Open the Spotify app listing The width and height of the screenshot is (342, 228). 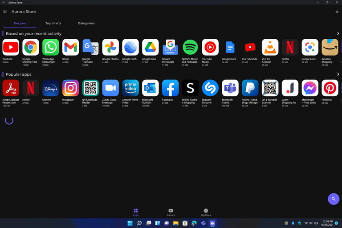(191, 47)
